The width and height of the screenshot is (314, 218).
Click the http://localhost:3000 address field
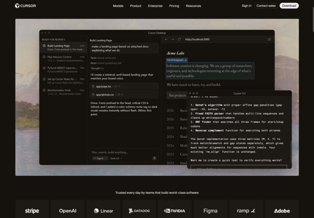pos(197,40)
